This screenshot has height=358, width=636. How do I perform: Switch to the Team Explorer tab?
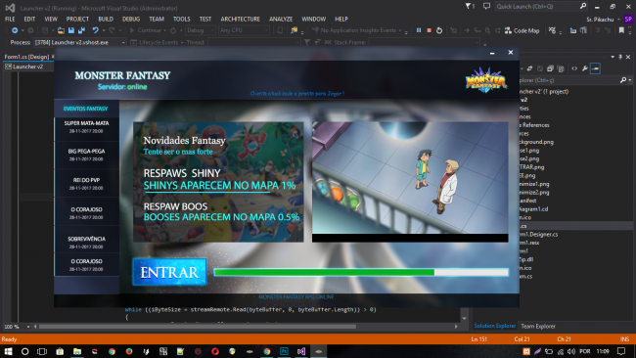538,326
